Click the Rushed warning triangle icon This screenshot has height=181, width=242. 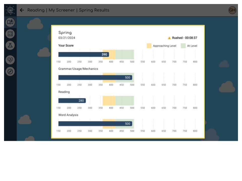pos(169,38)
